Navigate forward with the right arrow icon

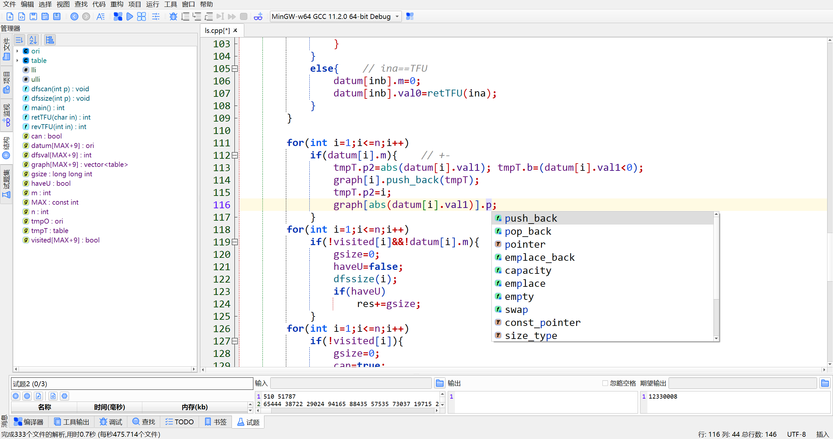coord(86,16)
